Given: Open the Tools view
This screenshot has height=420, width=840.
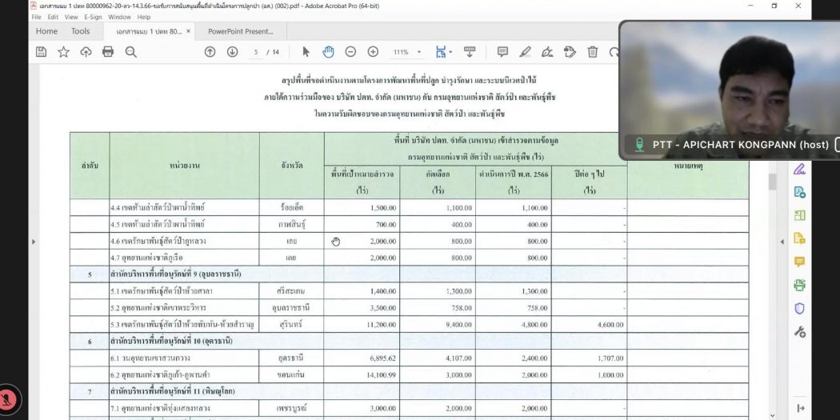Looking at the screenshot, I should (x=81, y=31).
